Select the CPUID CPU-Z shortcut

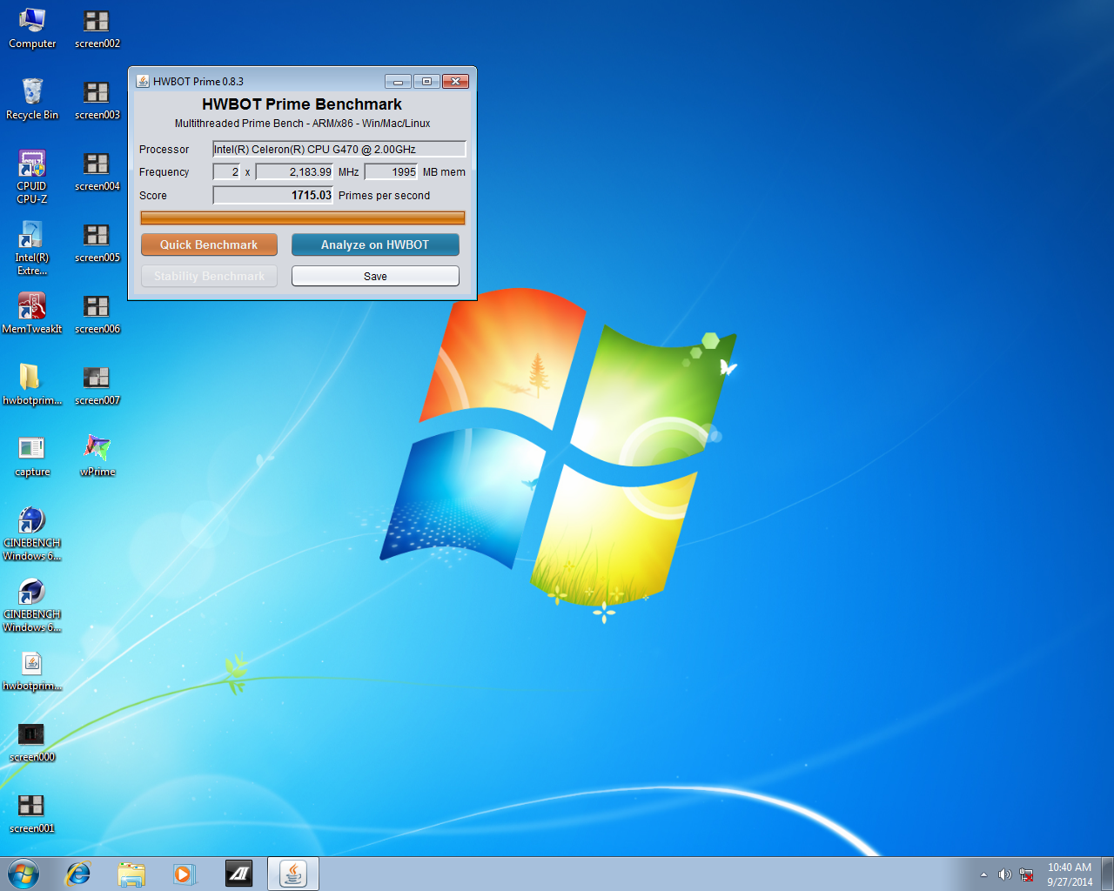(x=32, y=177)
